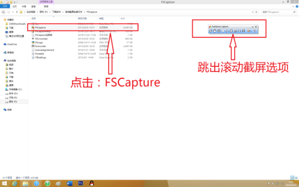The width and height of the screenshot is (299, 187).
Task: Open the 文件 ribbon tab
Action: coord(5,6)
